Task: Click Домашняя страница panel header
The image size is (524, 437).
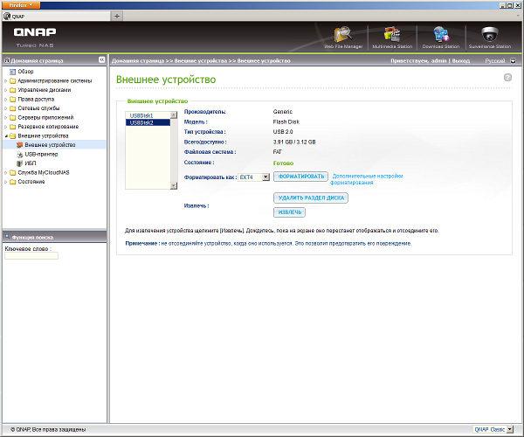Action: click(x=37, y=60)
